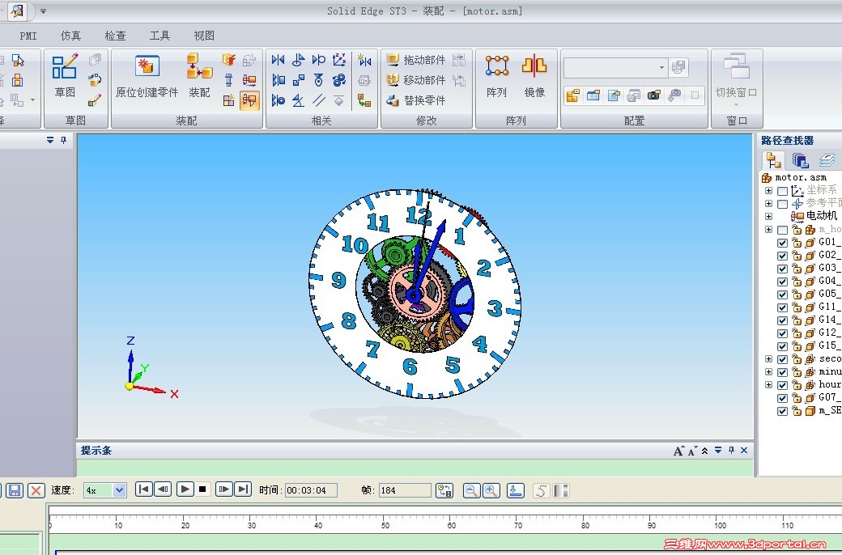Open the 镜像 mirror tool
The image size is (842, 555).
pos(534,74)
